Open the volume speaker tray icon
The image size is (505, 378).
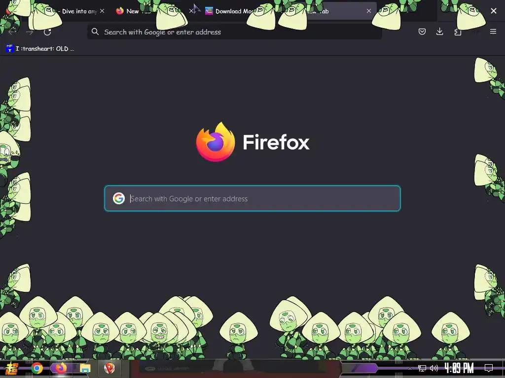pyautogui.click(x=434, y=368)
